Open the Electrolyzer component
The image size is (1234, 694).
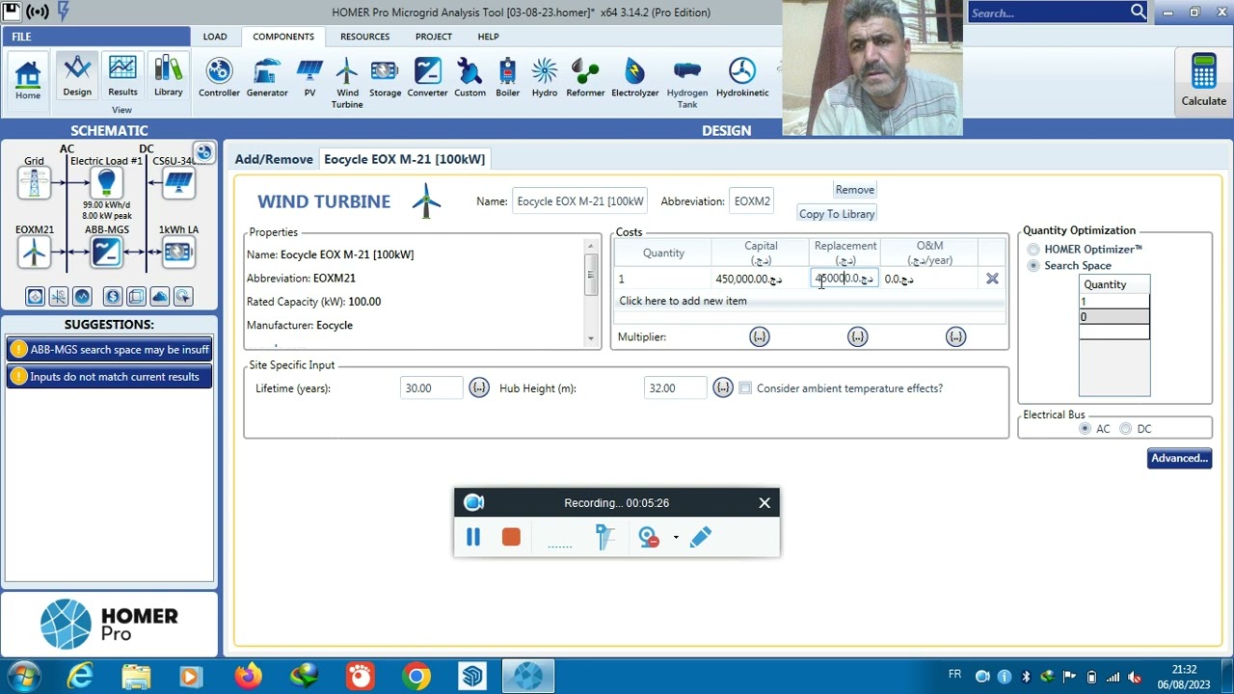(x=634, y=78)
